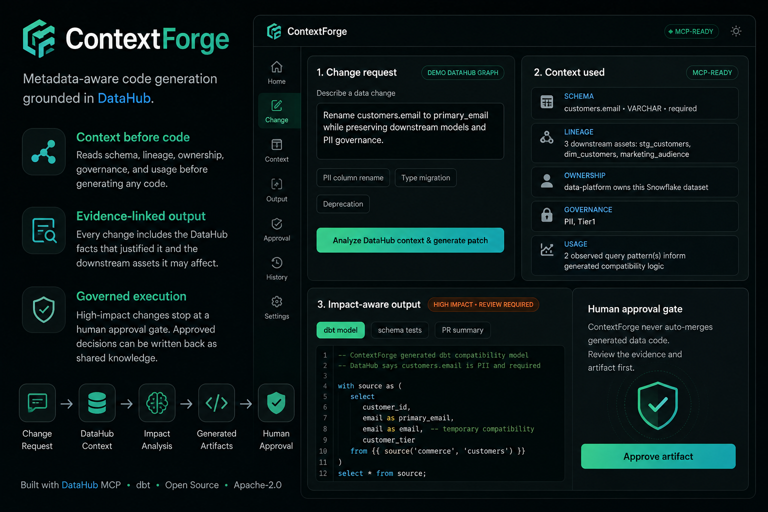The width and height of the screenshot is (768, 512).
Task: Click the 'Human approval gate' heading
Action: tap(635, 309)
